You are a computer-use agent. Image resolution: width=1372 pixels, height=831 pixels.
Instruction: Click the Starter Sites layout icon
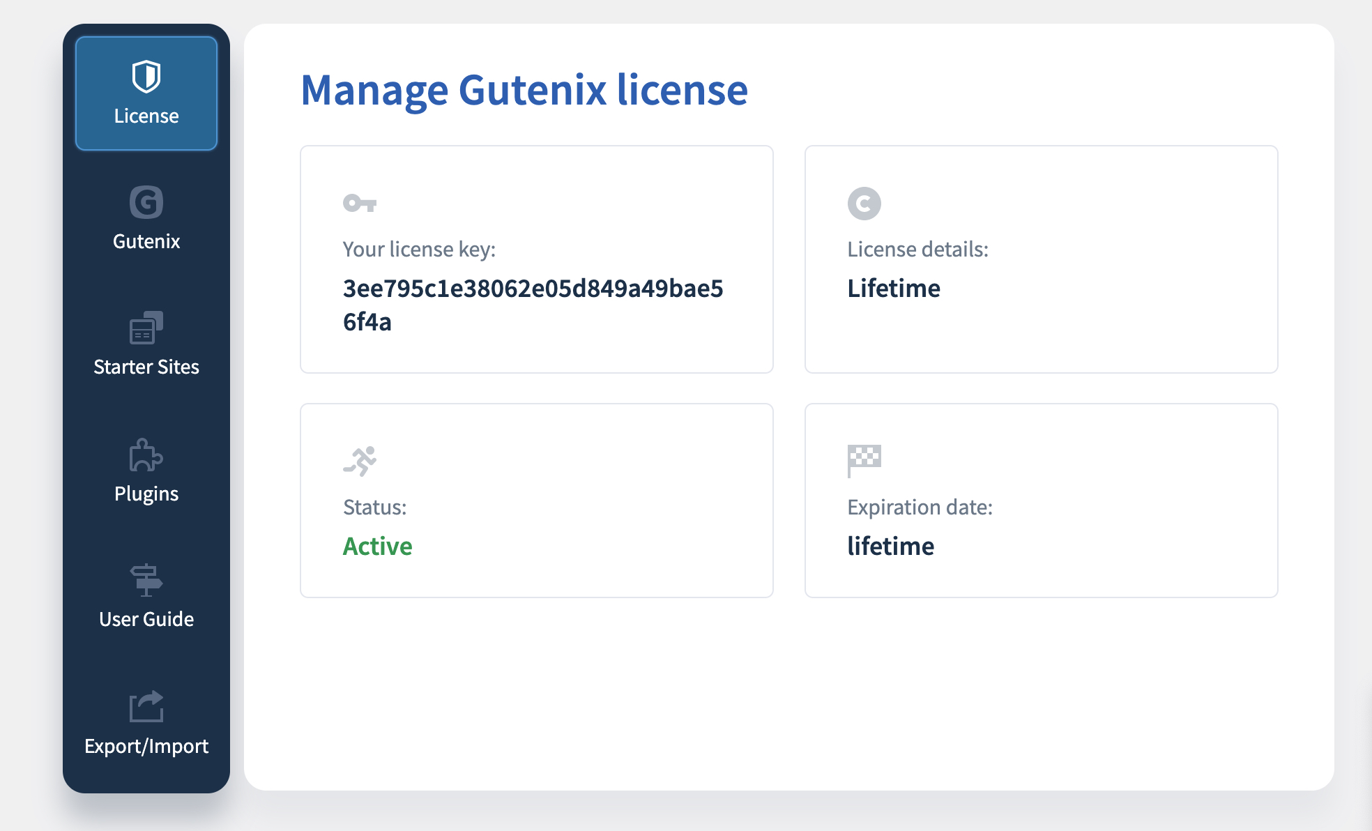[146, 328]
